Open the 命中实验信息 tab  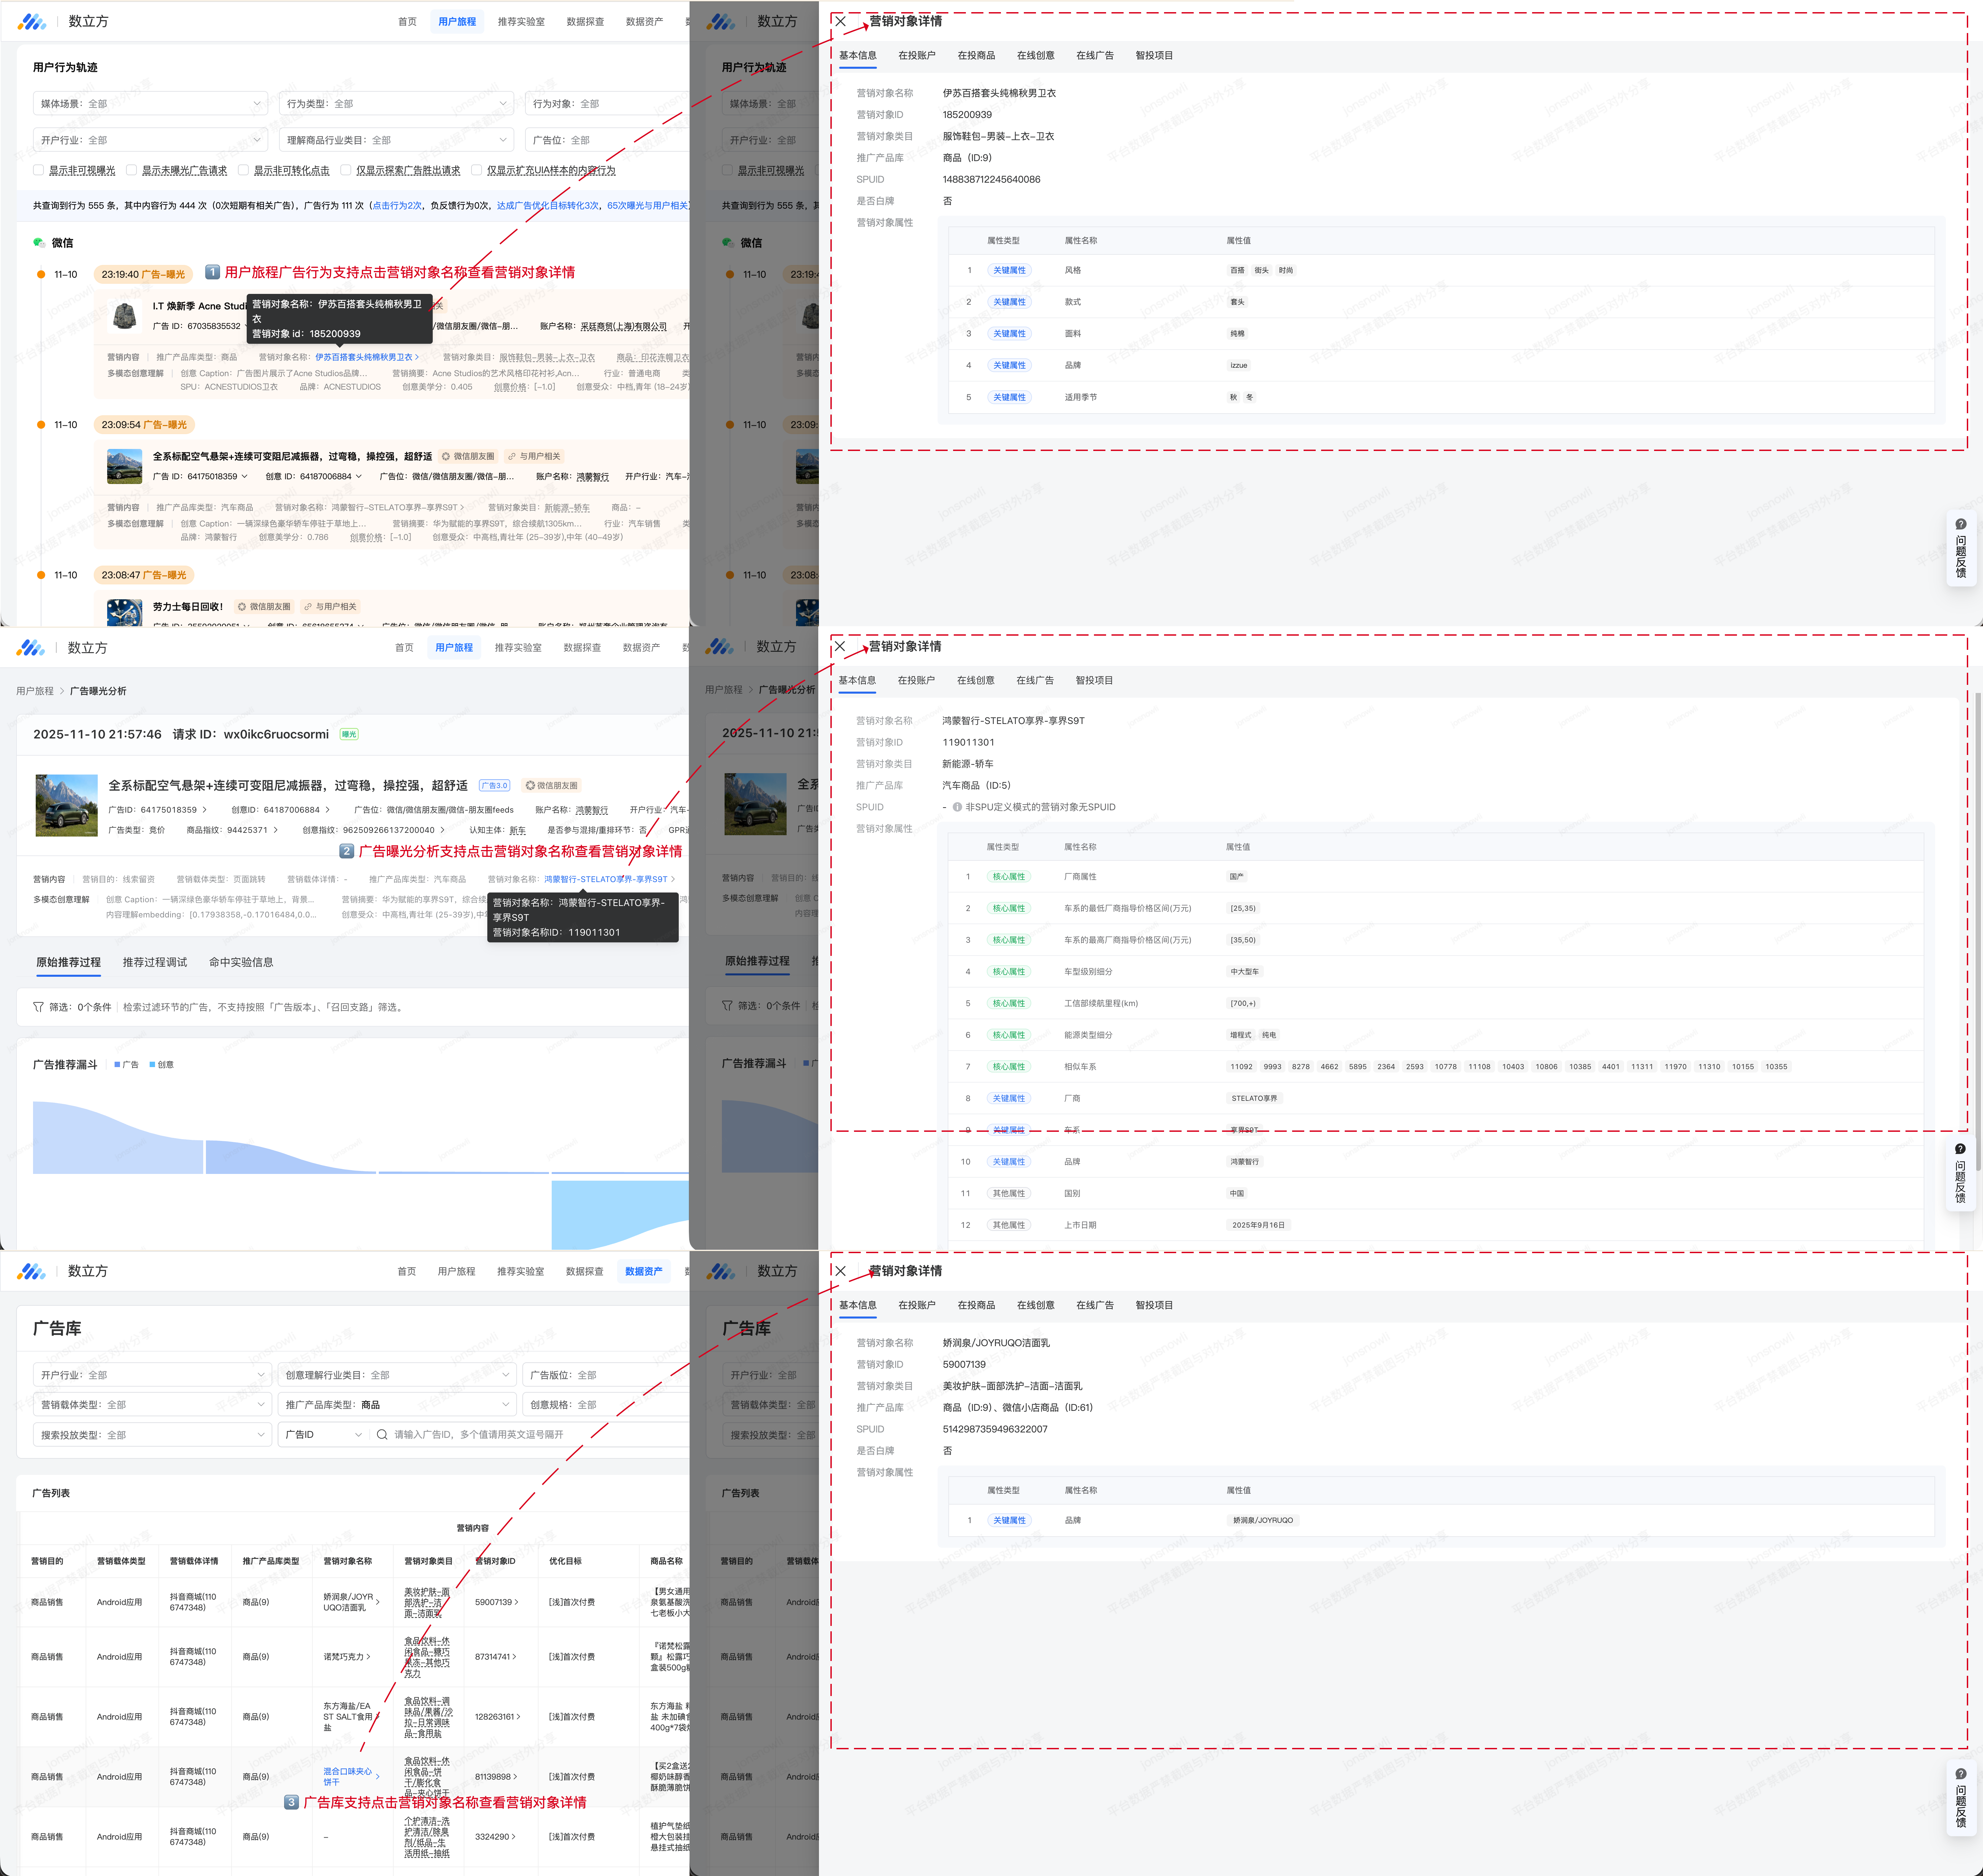[x=241, y=962]
